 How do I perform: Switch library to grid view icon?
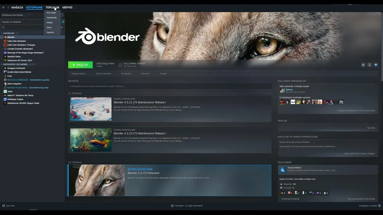click(x=62, y=15)
